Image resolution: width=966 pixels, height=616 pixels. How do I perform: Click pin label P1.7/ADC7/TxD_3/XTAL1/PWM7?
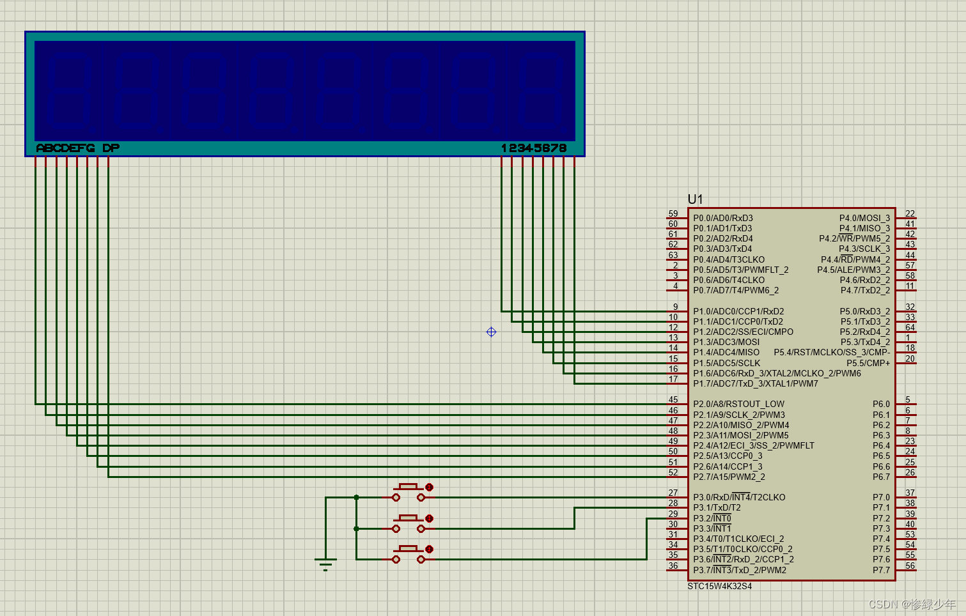756,383
